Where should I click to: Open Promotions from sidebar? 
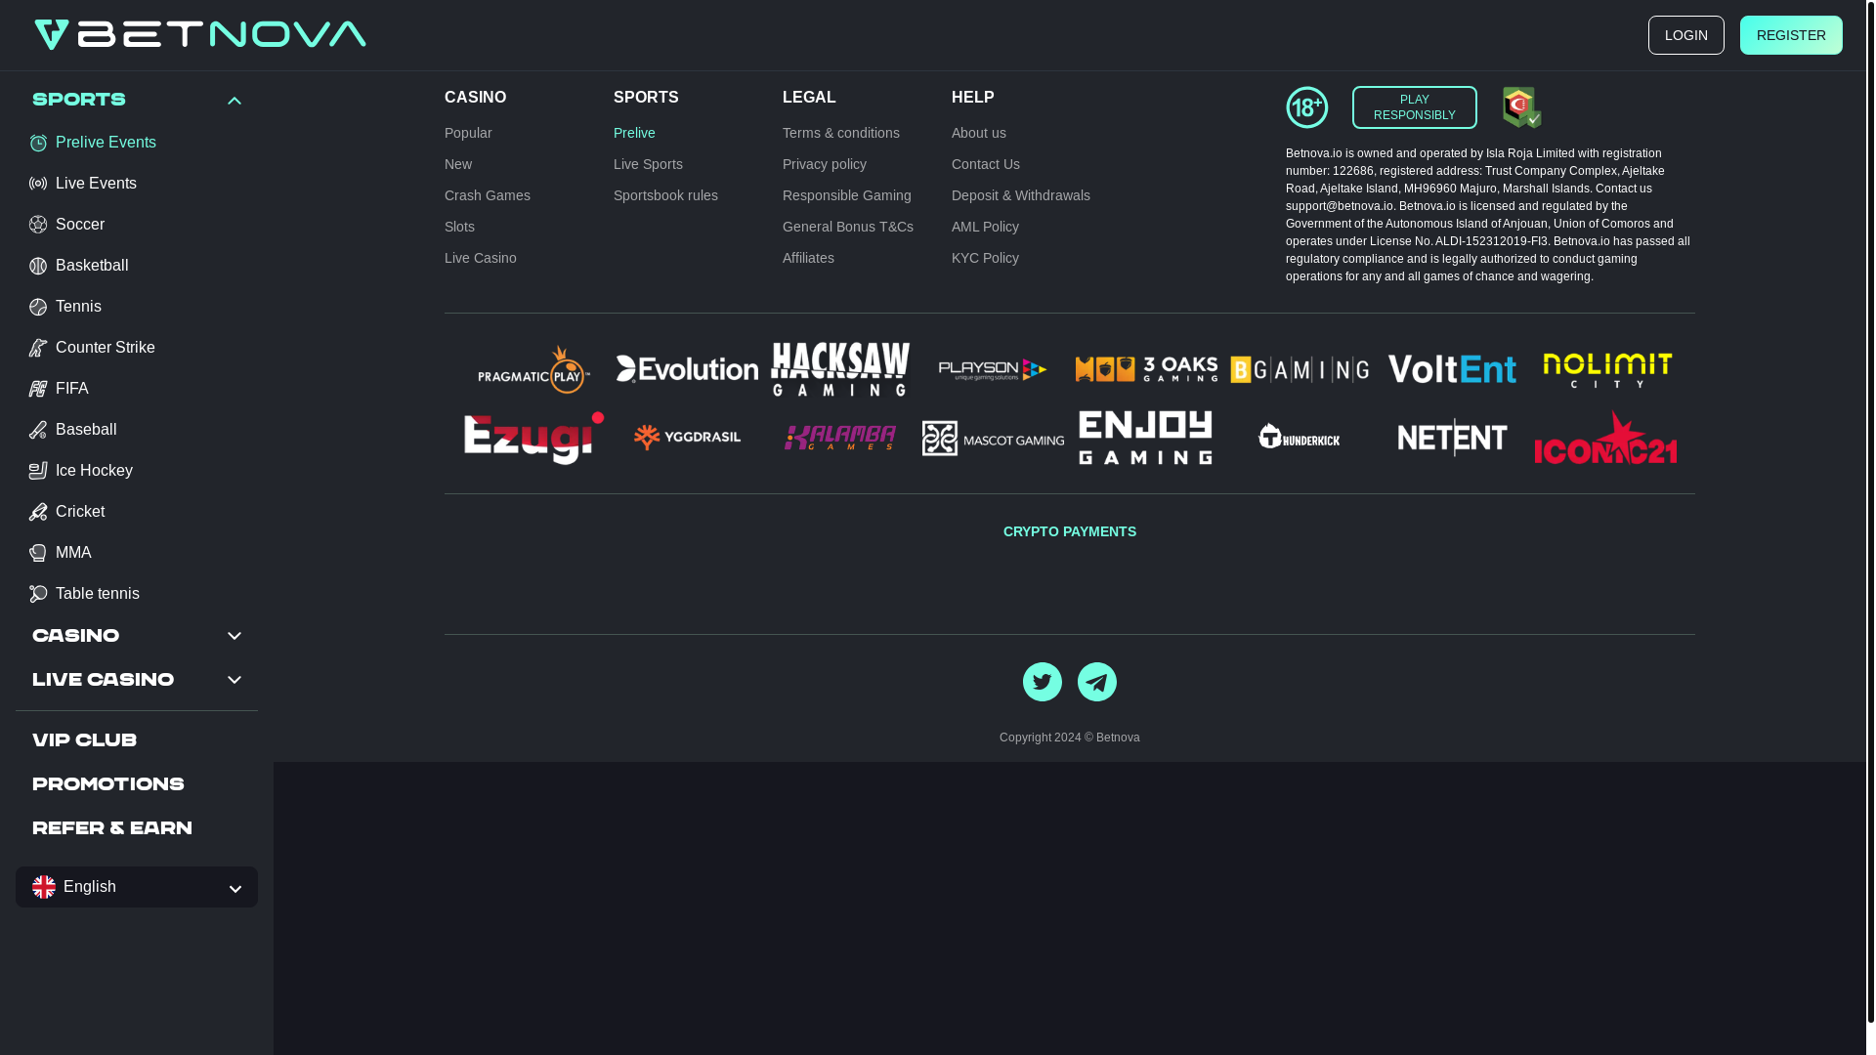(x=108, y=784)
